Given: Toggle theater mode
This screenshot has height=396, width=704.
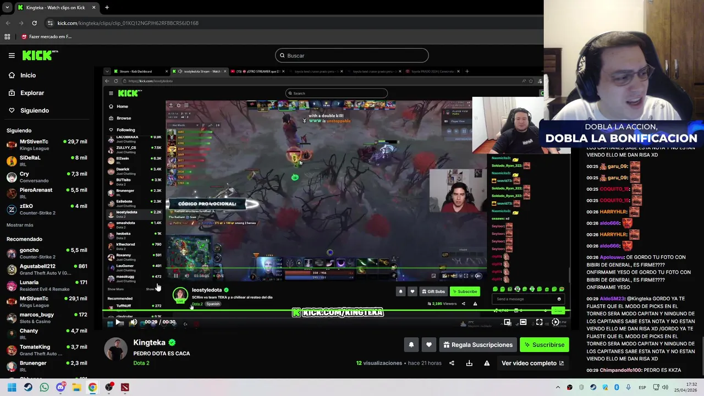Looking at the screenshot, I should [x=523, y=322].
